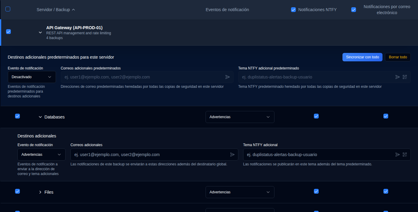Uncheck the API Gateway server checkbox

pyautogui.click(x=8, y=32)
